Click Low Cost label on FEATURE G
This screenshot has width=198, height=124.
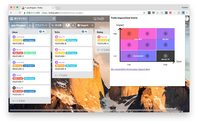point(18,40)
